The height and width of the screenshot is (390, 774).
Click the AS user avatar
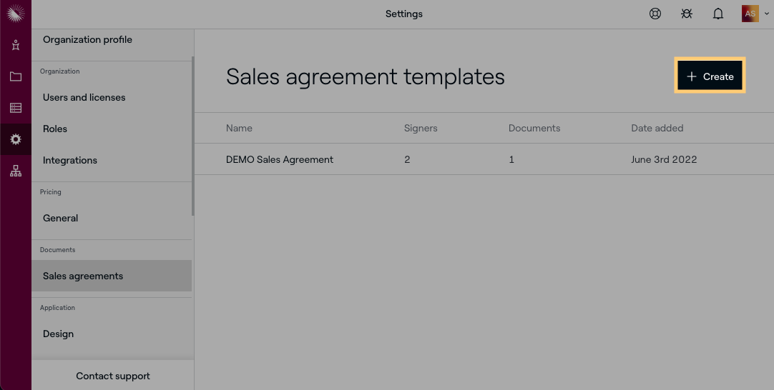click(x=750, y=14)
